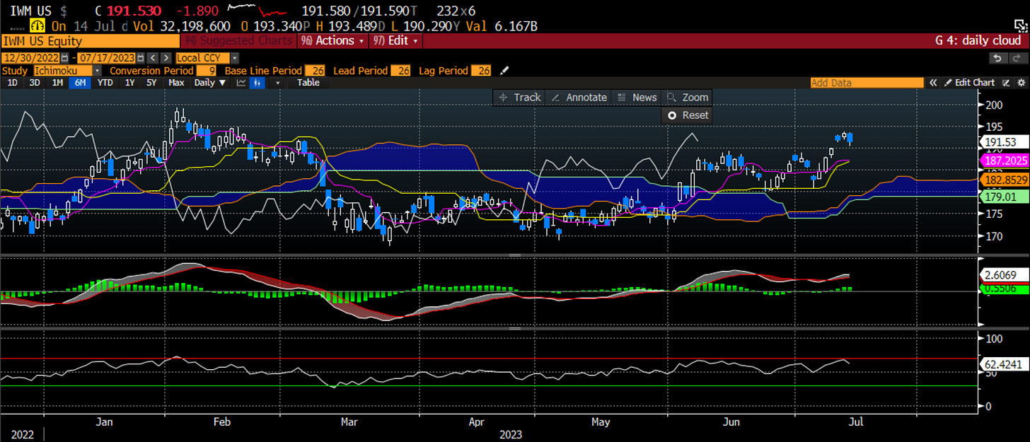Image resolution: width=1030 pixels, height=442 pixels.
Task: Select the 6M range tab
Action: (80, 83)
